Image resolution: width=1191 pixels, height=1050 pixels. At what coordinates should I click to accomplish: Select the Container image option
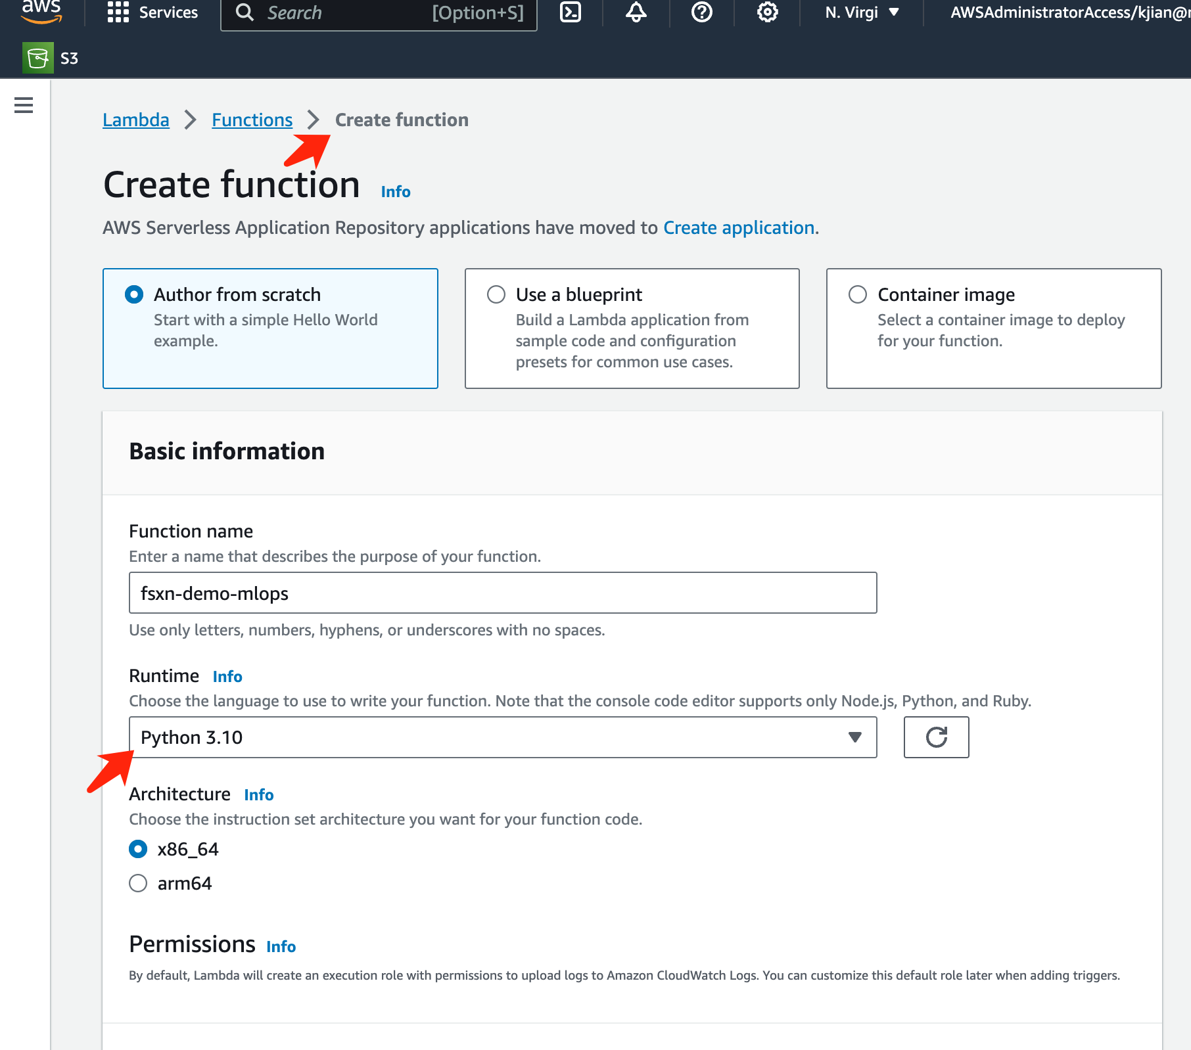click(x=858, y=294)
